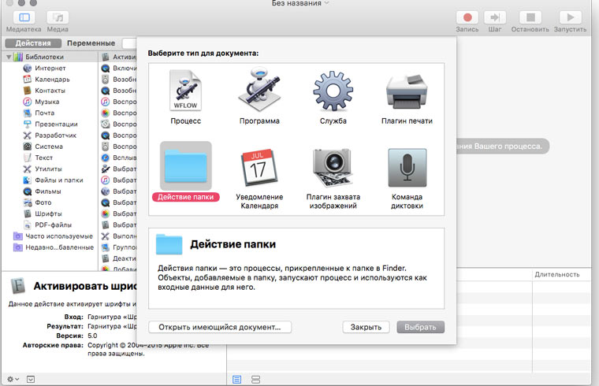The image size is (599, 386).
Task: Select the Действие папки folder icon
Action: pyautogui.click(x=186, y=166)
